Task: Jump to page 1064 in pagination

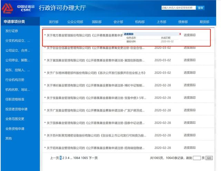Action: [x=77, y=158]
